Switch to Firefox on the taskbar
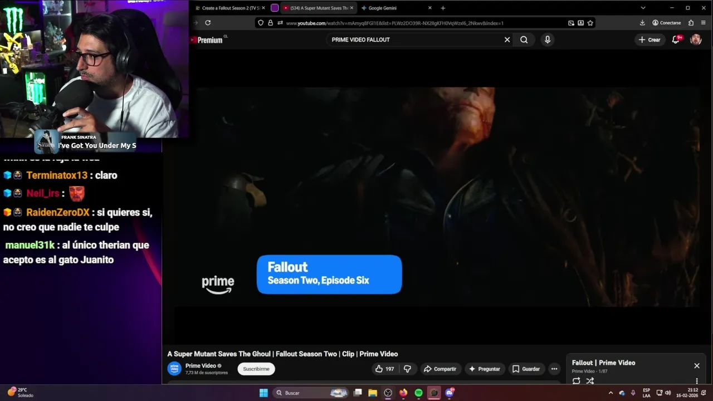The image size is (713, 401). tap(403, 393)
